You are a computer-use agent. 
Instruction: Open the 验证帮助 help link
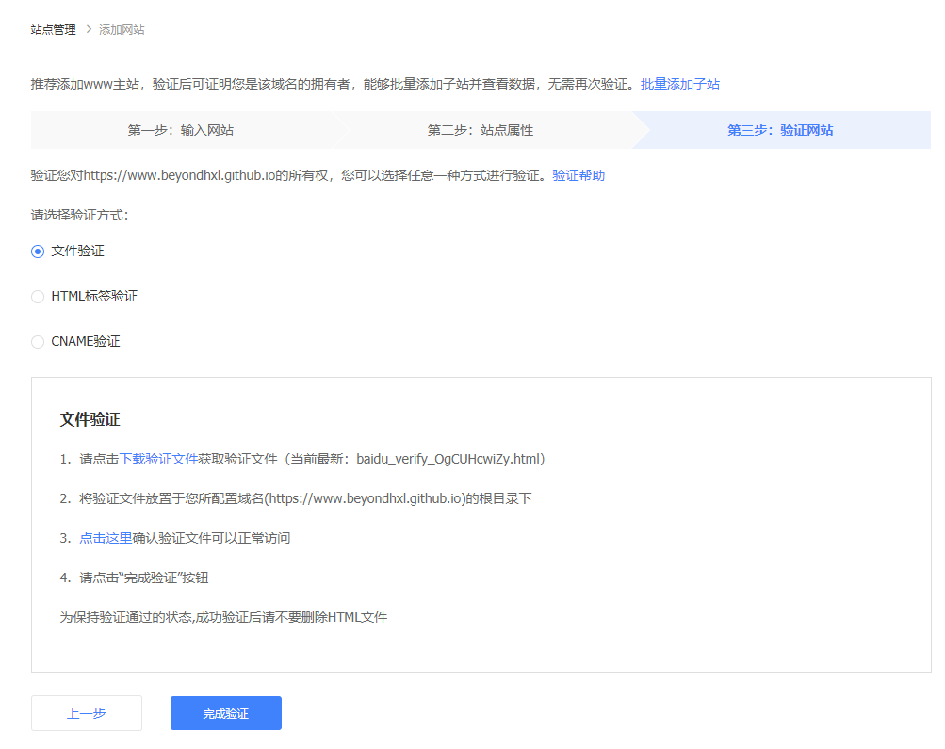[578, 175]
